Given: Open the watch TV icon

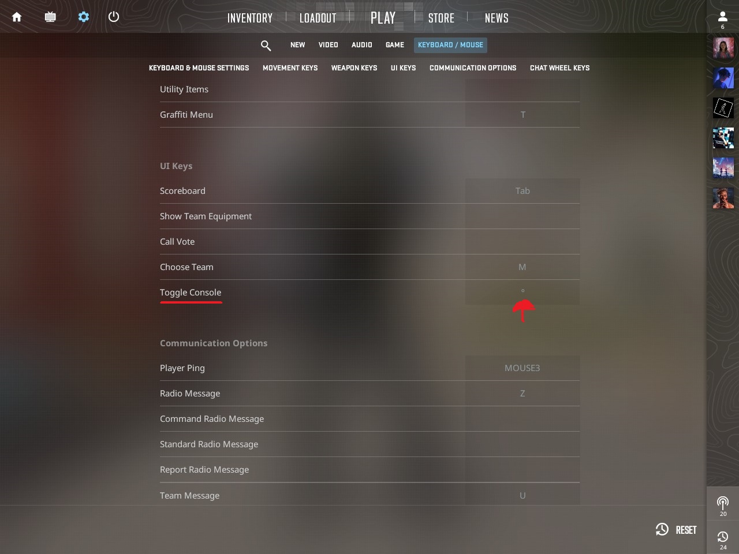Looking at the screenshot, I should click(x=50, y=17).
